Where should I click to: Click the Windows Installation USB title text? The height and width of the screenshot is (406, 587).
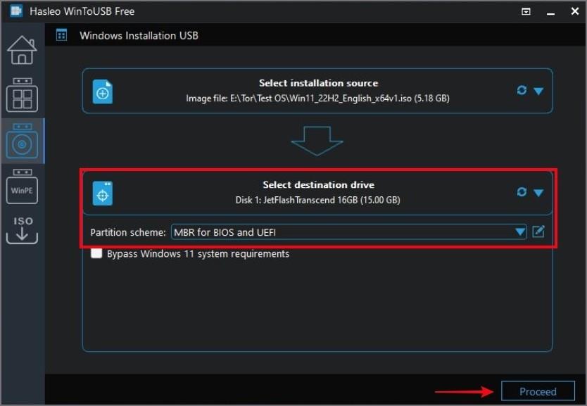[x=139, y=36]
